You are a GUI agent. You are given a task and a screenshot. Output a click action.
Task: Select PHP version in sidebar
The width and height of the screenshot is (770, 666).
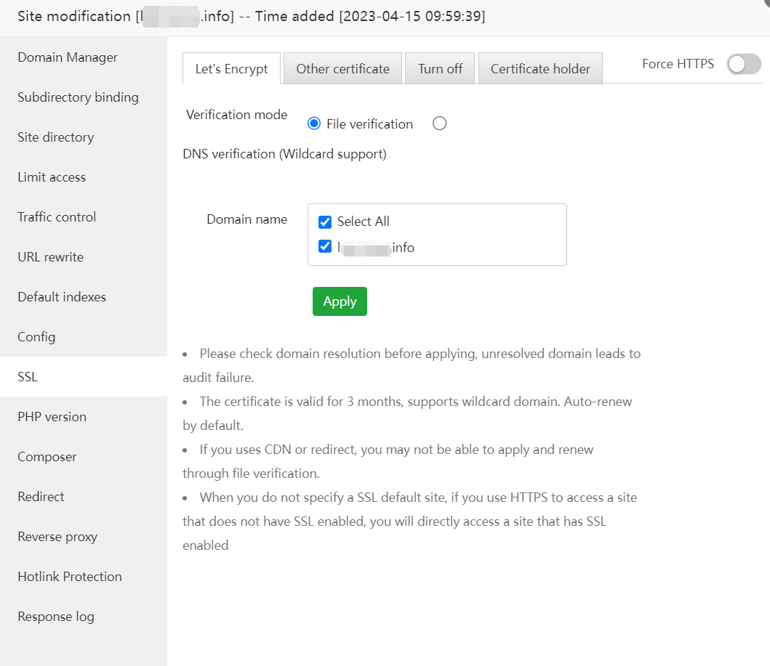(x=52, y=417)
